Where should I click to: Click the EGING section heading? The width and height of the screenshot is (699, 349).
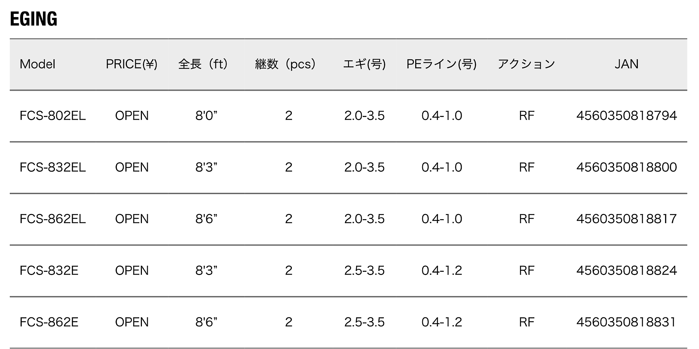coord(34,19)
